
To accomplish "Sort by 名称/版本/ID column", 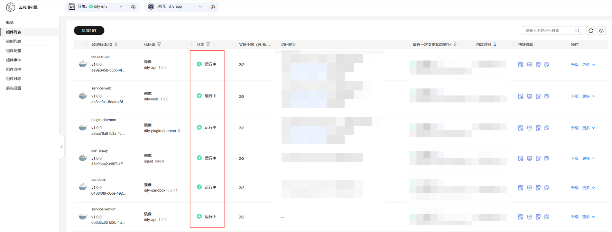I will pos(116,45).
